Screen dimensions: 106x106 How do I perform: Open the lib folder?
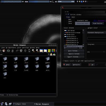[16, 68]
